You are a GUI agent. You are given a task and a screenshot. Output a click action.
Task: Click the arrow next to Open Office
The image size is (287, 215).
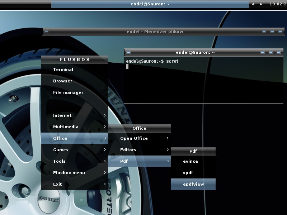coord(168,138)
